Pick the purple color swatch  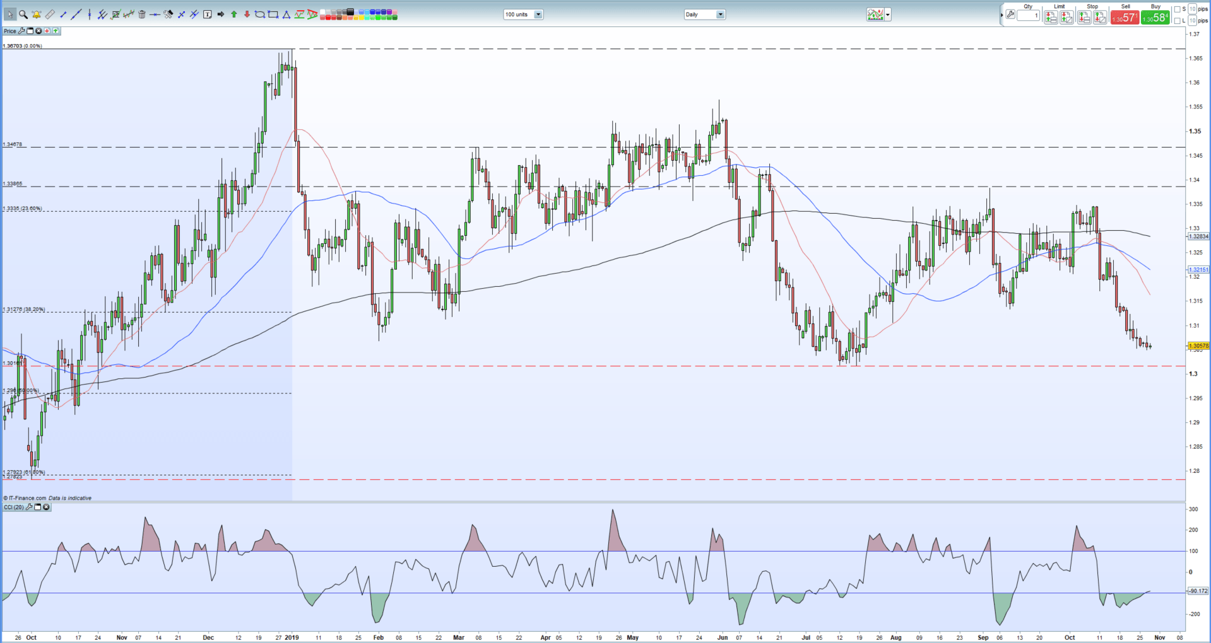tap(389, 11)
